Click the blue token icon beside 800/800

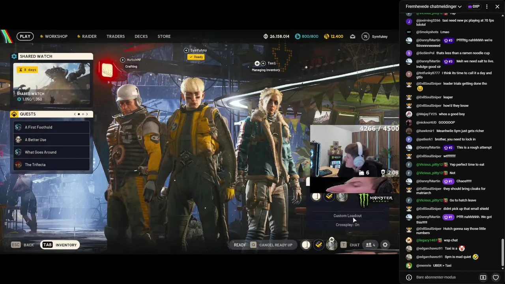tap(297, 36)
